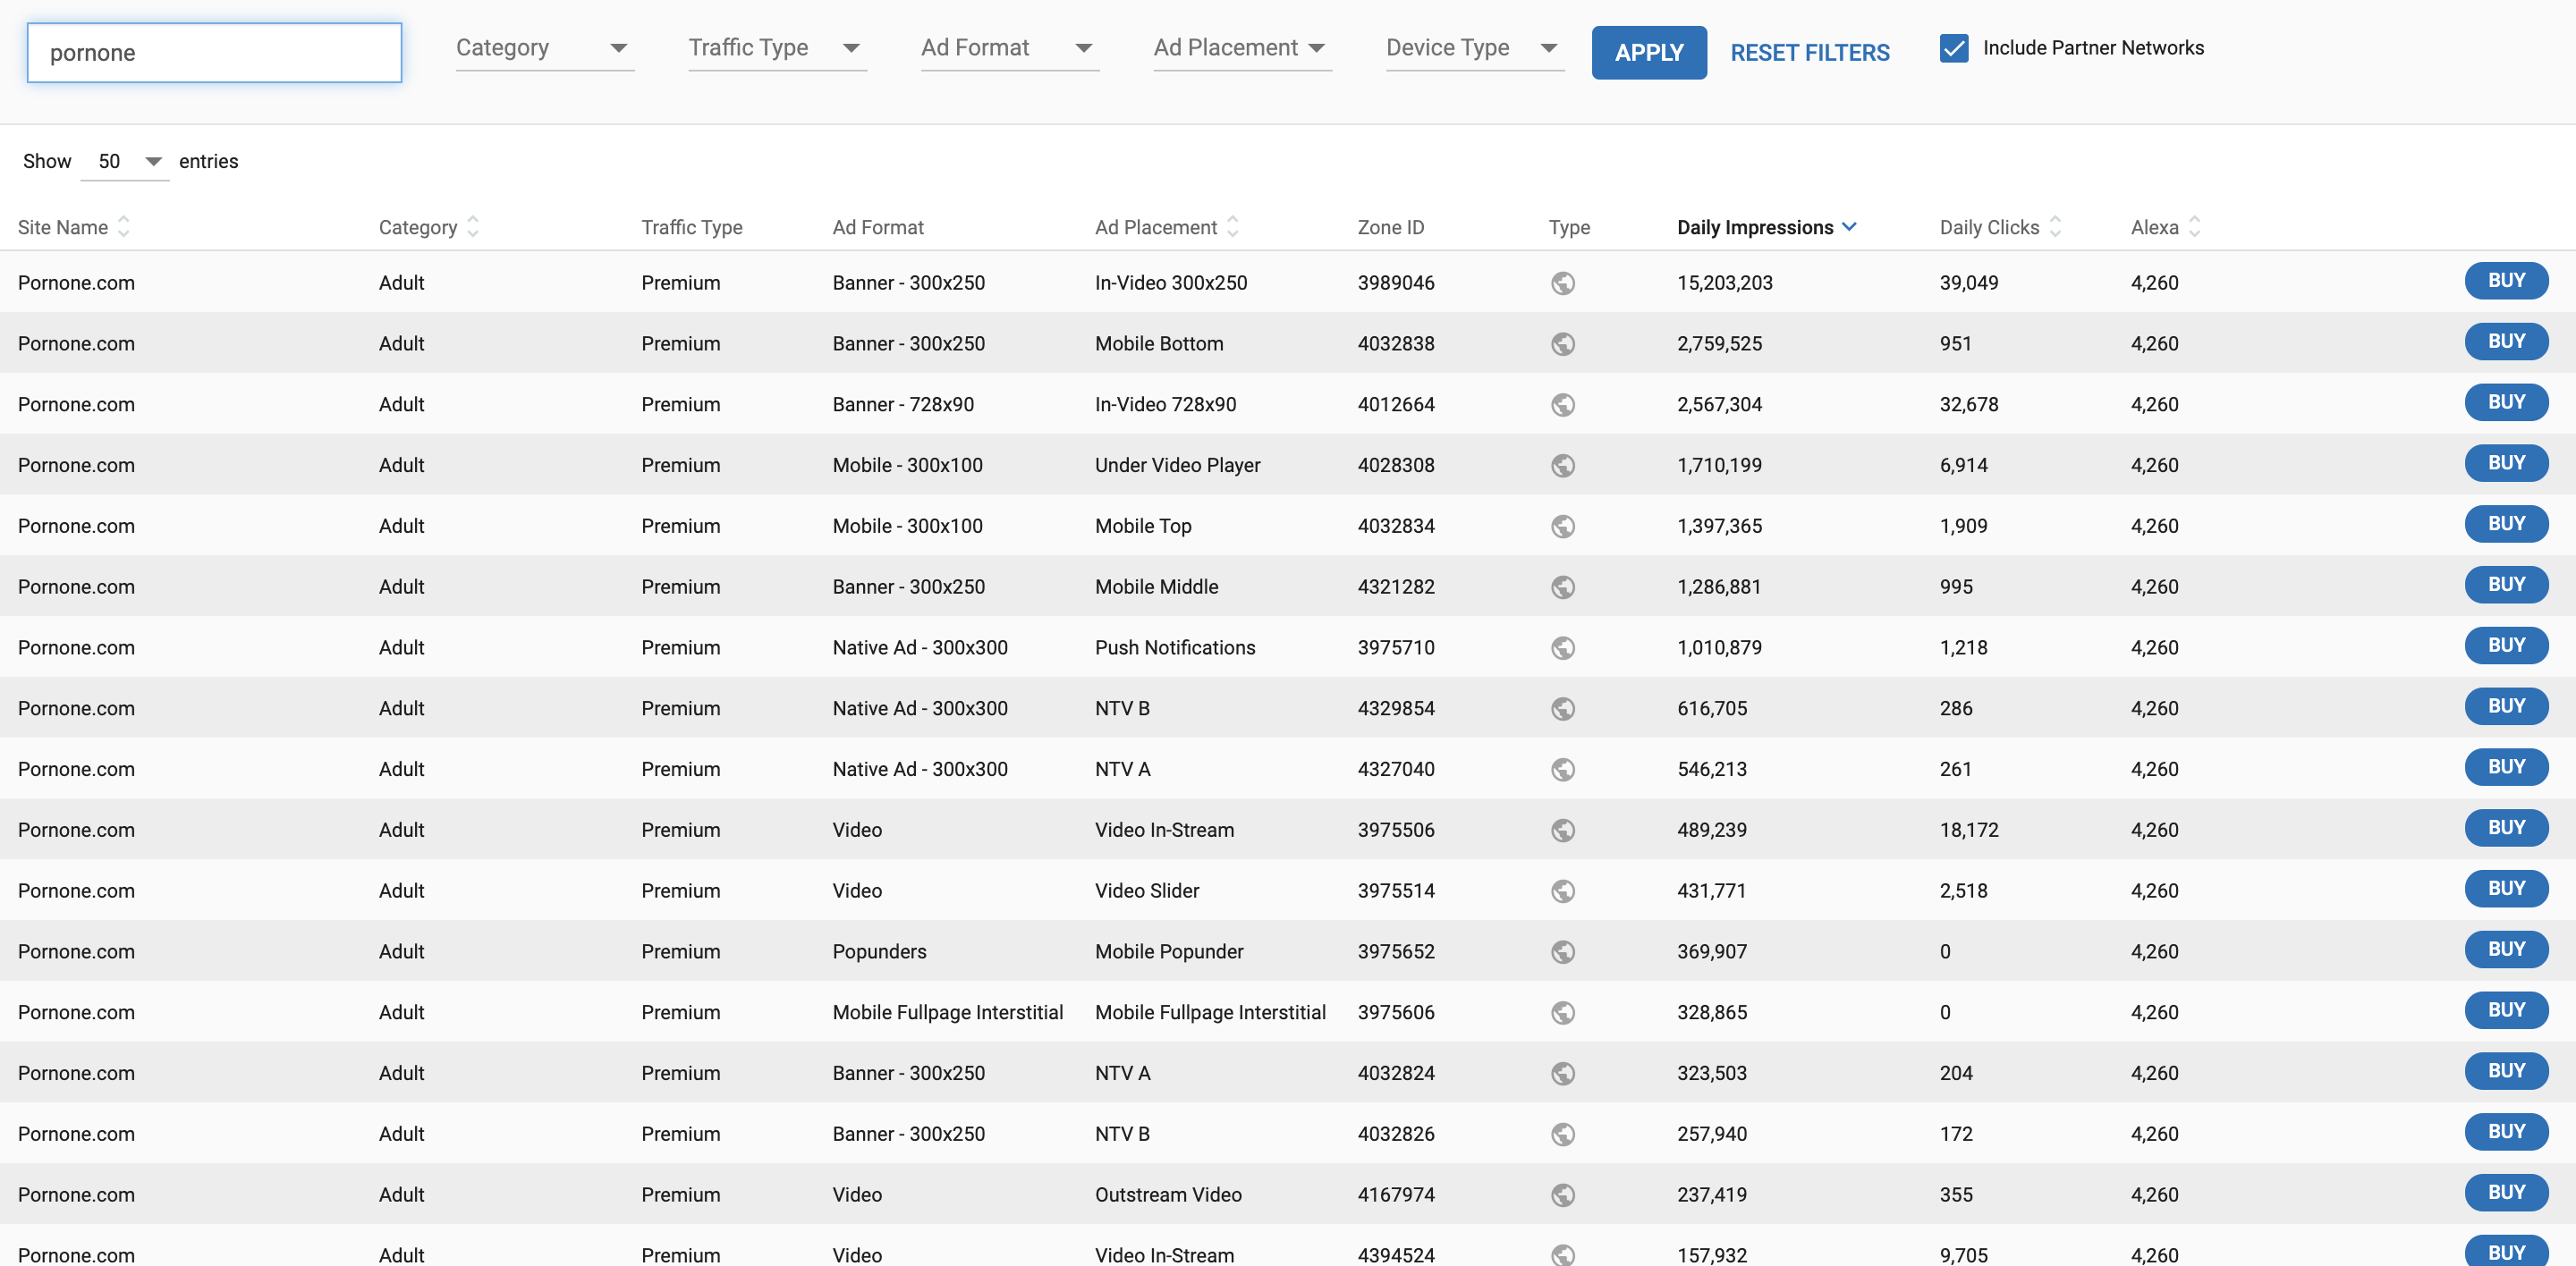2576x1266 pixels.
Task: Open the Ad Format filter dropdown
Action: pyautogui.click(x=1009, y=48)
